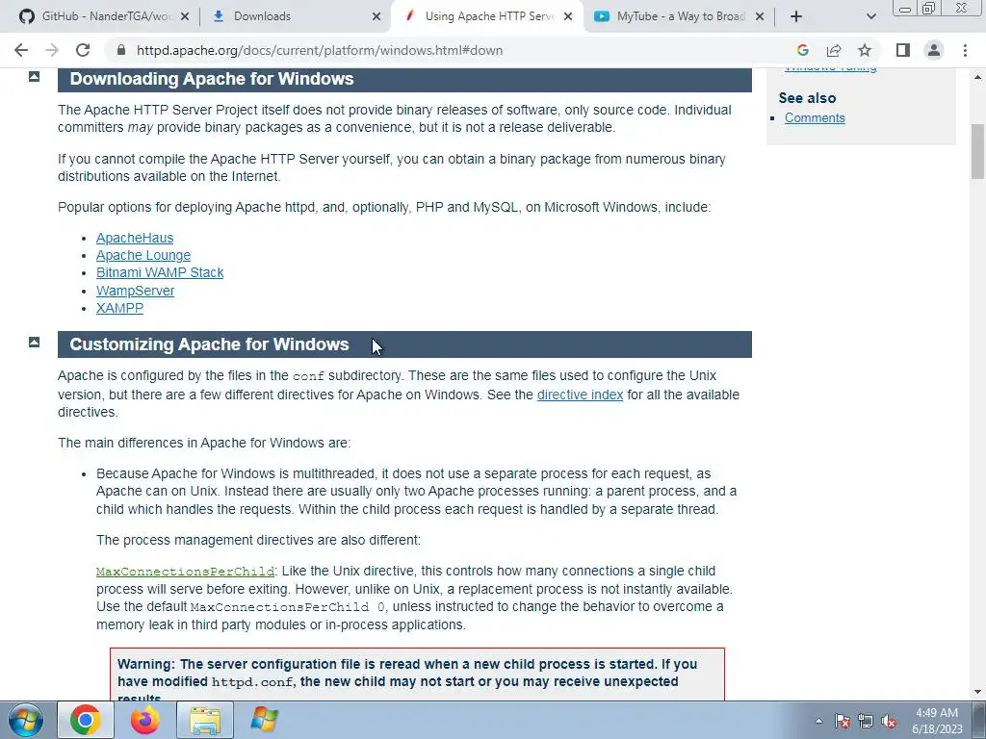This screenshot has height=739, width=986.
Task: Click the Customizing Apache for Windows heading
Action: pos(209,344)
